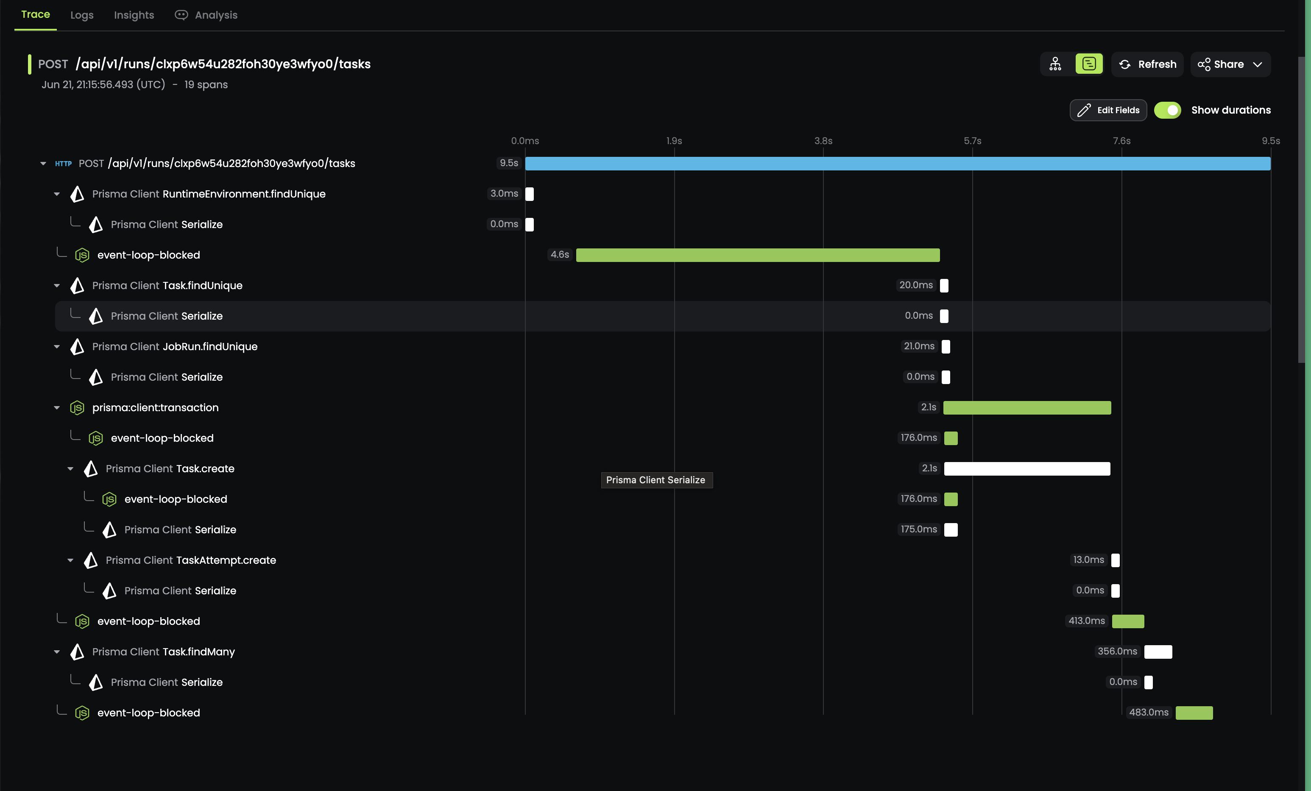The height and width of the screenshot is (791, 1311).
Task: Click the JS icon beside event-loop-blocked under Task.create
Action: (x=109, y=499)
